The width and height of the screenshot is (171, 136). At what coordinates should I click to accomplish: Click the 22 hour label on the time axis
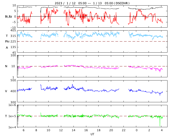(124, 130)
